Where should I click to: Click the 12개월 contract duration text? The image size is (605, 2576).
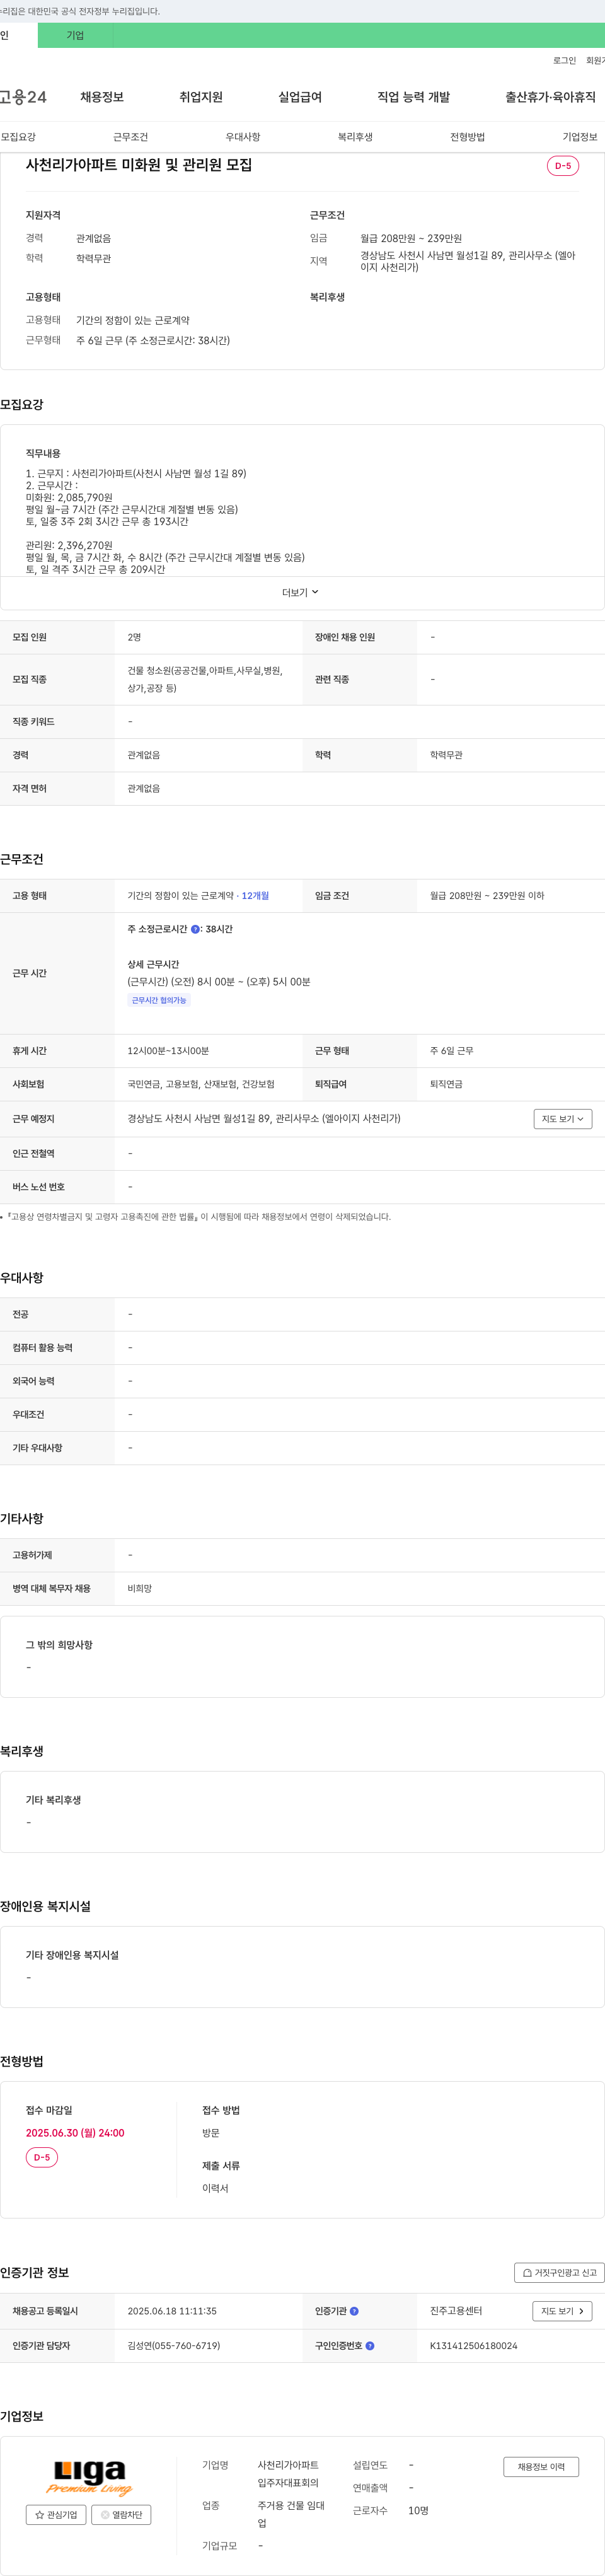[x=255, y=896]
